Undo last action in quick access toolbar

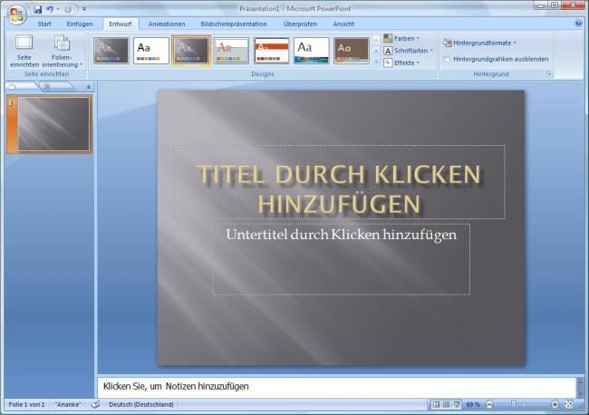point(50,9)
